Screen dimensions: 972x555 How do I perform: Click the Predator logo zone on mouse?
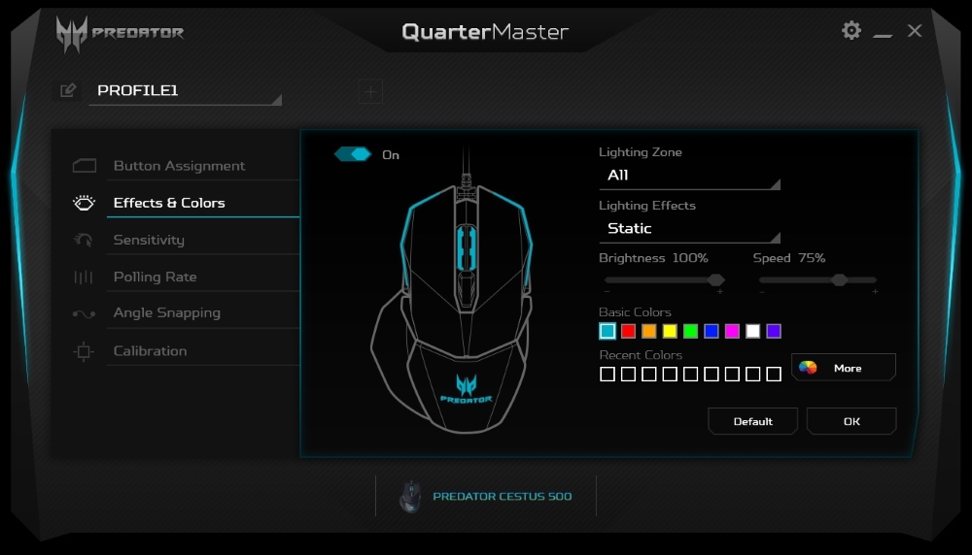[x=467, y=389]
